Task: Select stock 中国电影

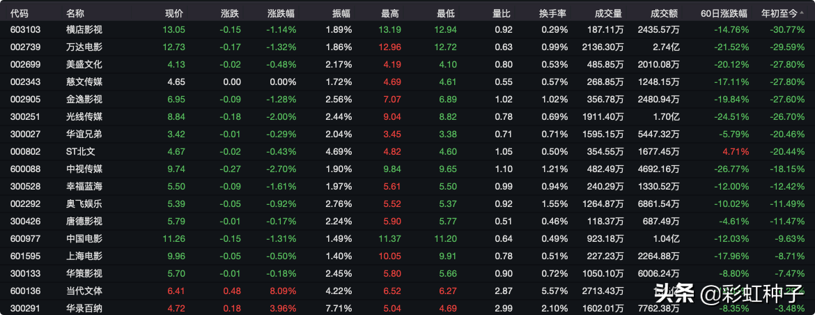Action: 84,238
